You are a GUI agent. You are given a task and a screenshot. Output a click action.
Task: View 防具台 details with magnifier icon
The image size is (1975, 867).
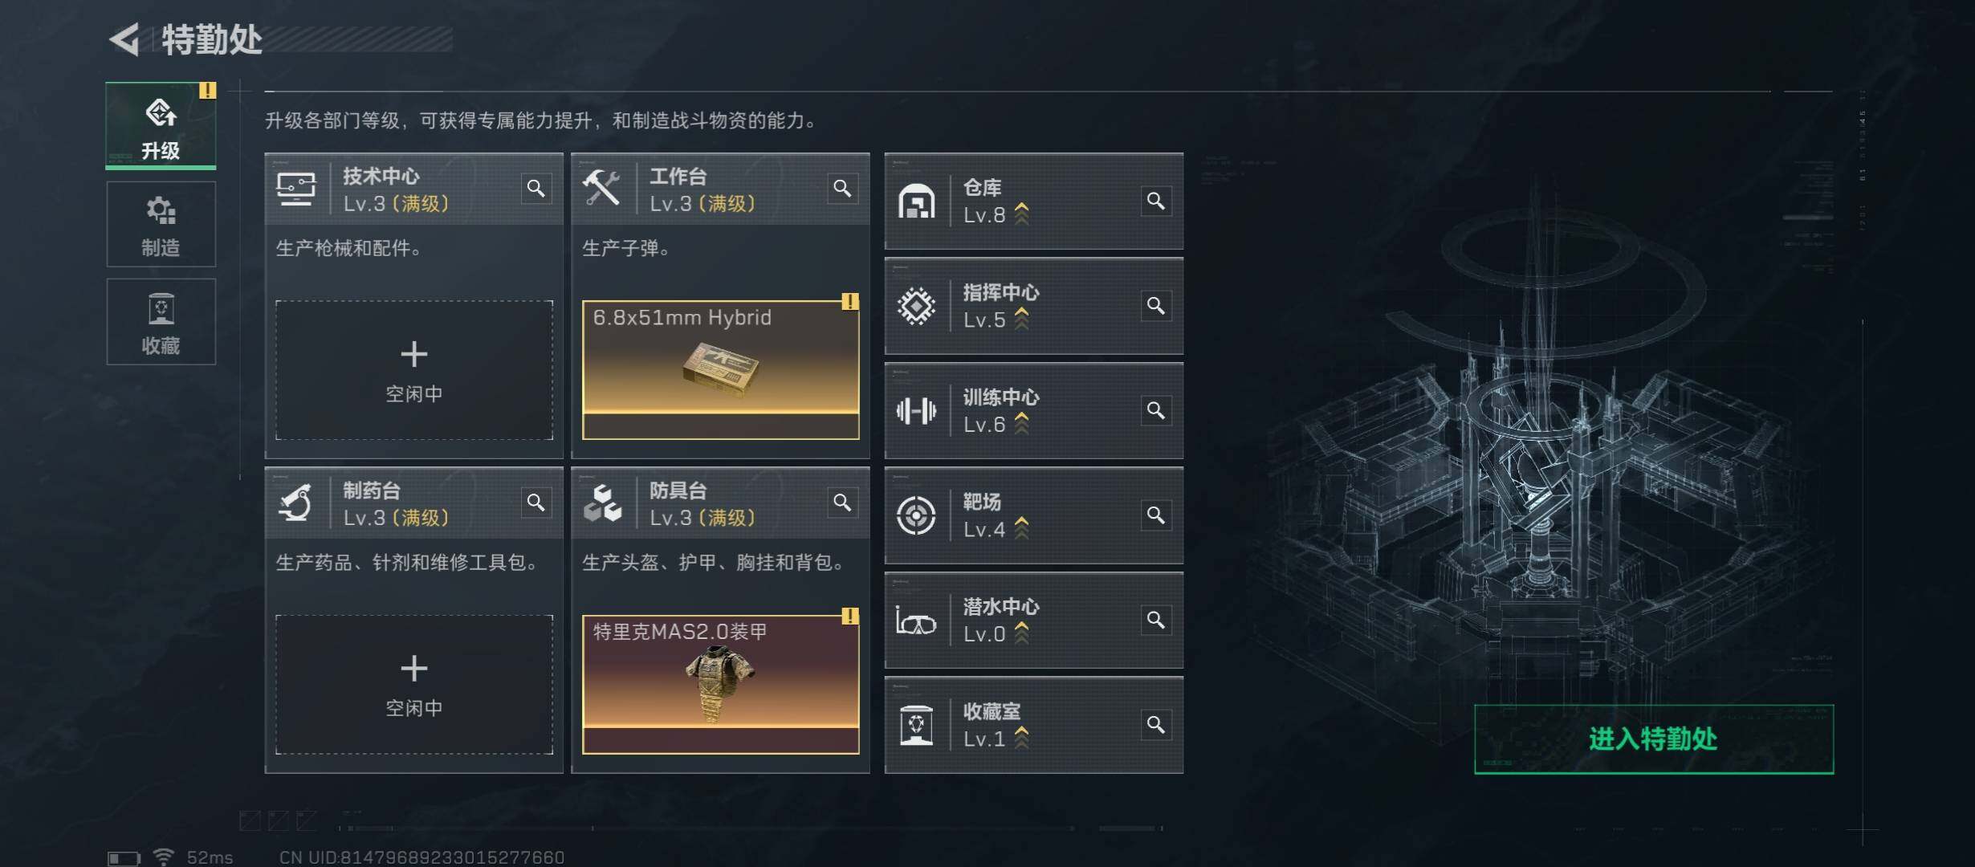coord(842,503)
